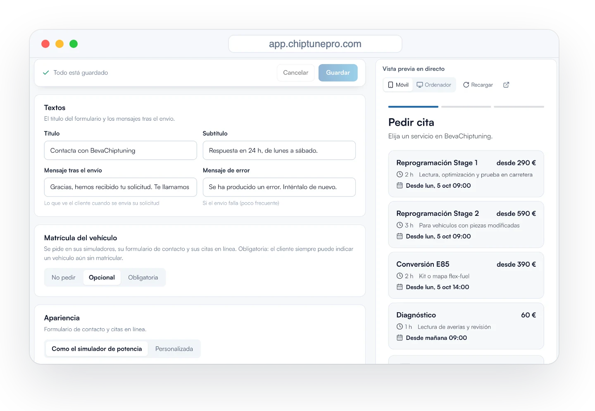Viewport: 595px width, 411px height.
Task: Click clock icon in Conversión E85 card
Action: click(400, 276)
